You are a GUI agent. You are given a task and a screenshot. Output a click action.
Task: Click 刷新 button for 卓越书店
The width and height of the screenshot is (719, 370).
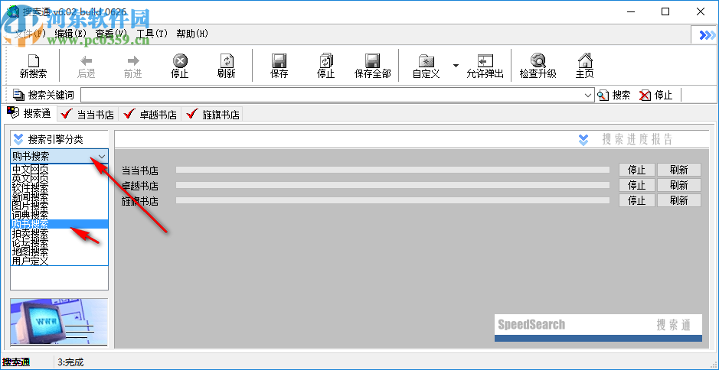tap(678, 185)
